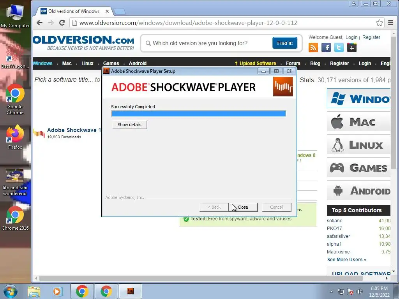Click Close button in Shockwave setup
The height and width of the screenshot is (299, 399).
pyautogui.click(x=243, y=207)
